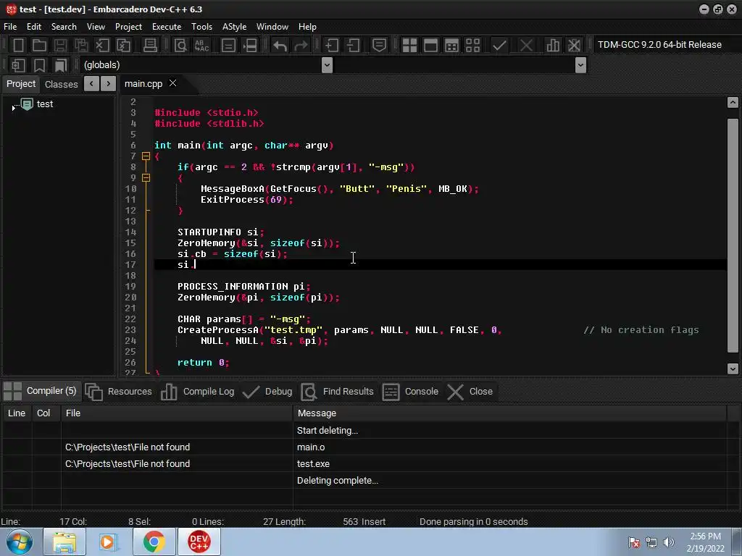
Task: Select the main.cpp editor tab
Action: tap(143, 84)
